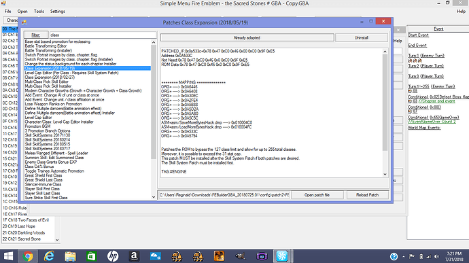Image resolution: width=469 pixels, height=263 pixels.
Task: Click the Already adapted button
Action: (247, 37)
